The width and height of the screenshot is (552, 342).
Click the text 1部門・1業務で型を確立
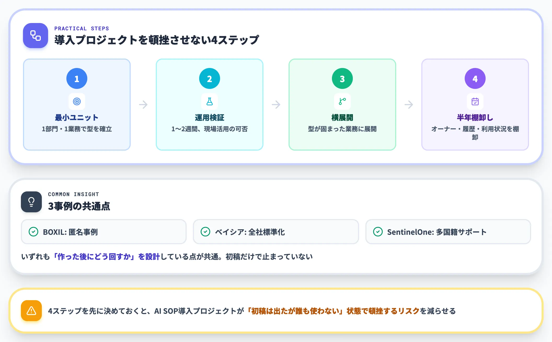pos(77,129)
